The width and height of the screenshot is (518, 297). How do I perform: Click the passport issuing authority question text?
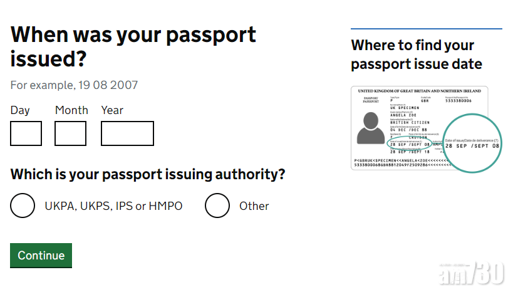[148, 174]
